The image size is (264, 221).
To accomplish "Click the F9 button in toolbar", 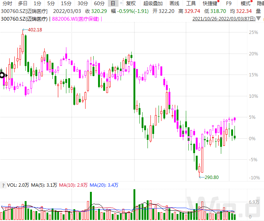I will [x=229, y=3].
